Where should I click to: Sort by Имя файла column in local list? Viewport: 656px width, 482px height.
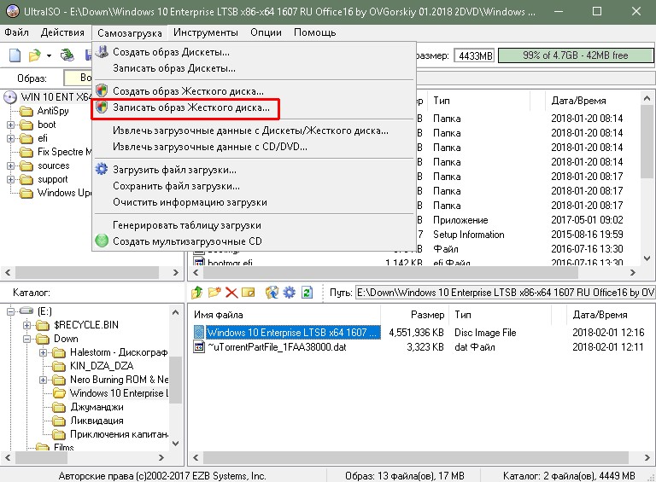pyautogui.click(x=284, y=315)
